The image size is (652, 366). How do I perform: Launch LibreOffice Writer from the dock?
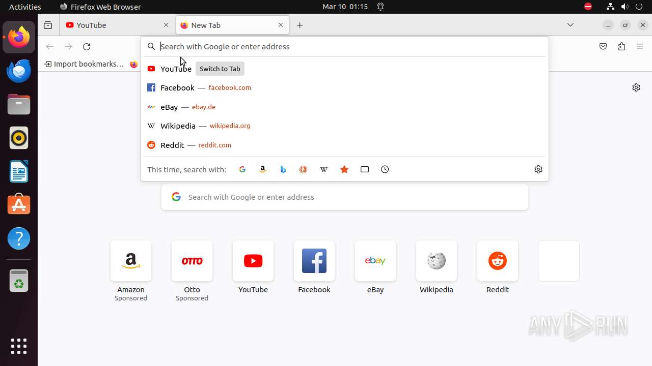pyautogui.click(x=19, y=171)
